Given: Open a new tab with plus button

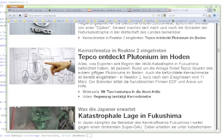Looking at the screenshot, I should point(210,11).
